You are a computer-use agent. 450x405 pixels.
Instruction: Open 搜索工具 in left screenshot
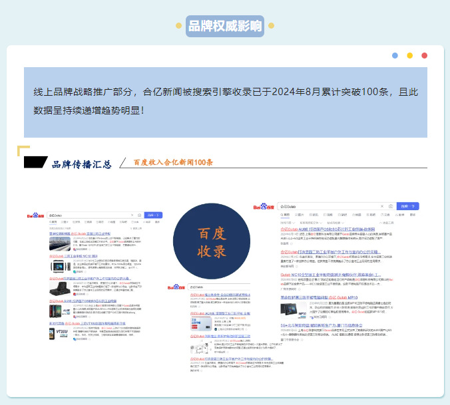(x=136, y=229)
